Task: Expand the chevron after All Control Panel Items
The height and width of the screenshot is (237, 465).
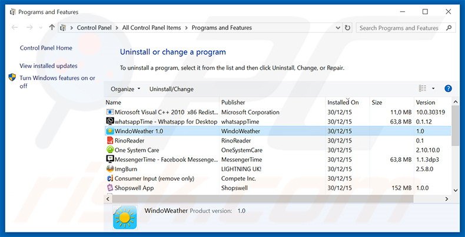Action: click(186, 28)
